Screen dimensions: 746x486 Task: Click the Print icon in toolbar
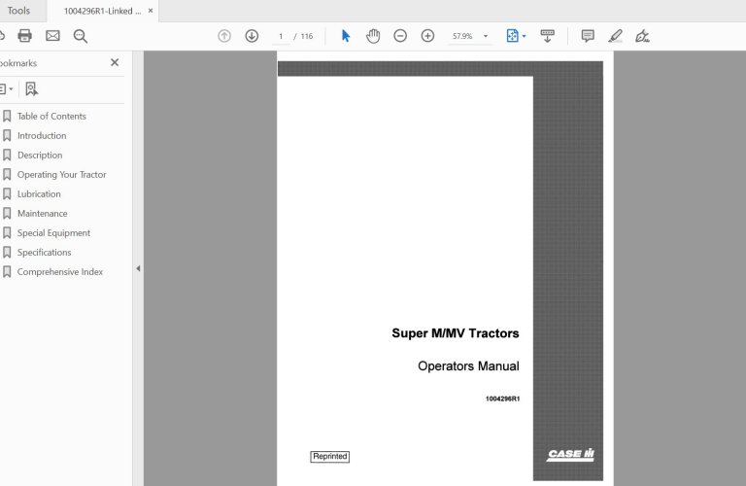click(x=24, y=36)
